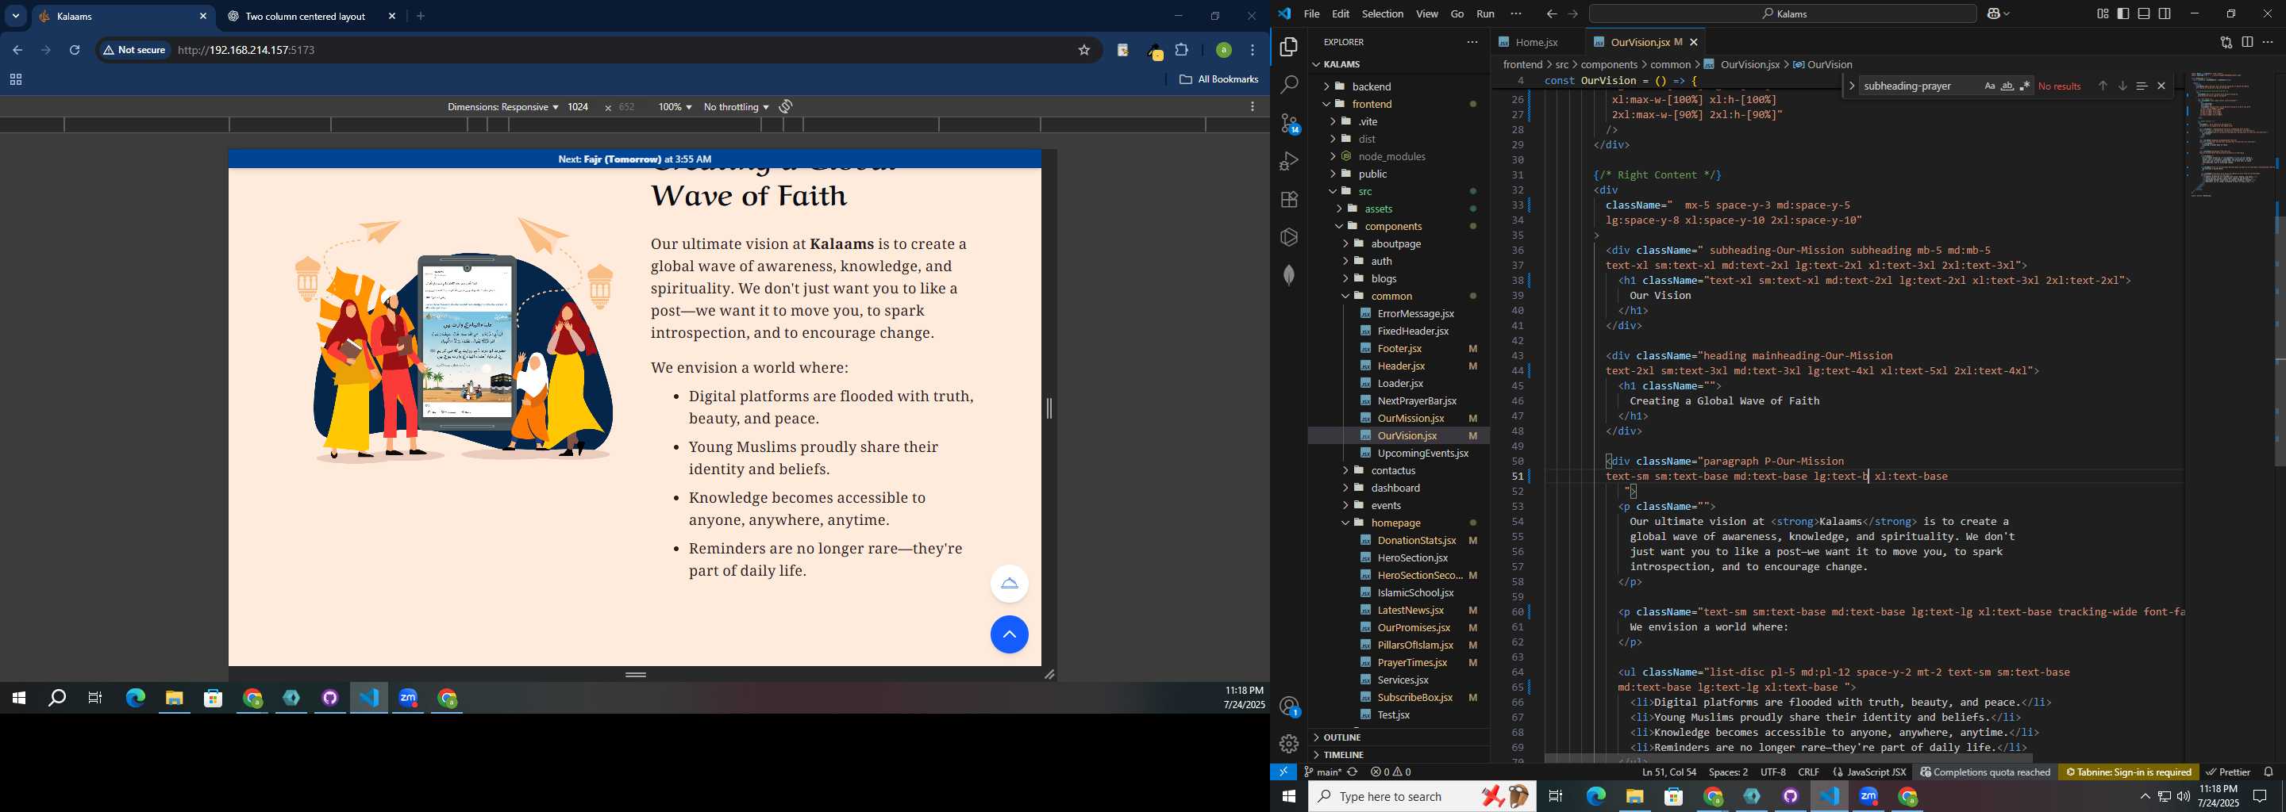This screenshot has height=812, width=2286.
Task: Open Chrome Extensions puzzle icon
Action: [x=1181, y=51]
